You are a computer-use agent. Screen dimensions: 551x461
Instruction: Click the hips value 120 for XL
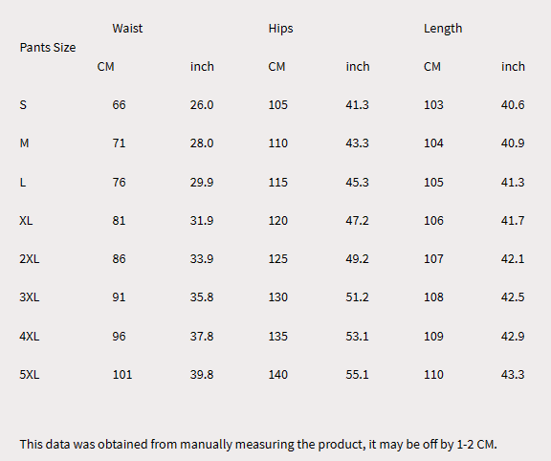278,220
